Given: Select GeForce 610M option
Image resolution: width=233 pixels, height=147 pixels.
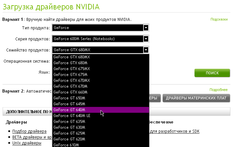Looking at the screenshot, I should coord(101,145).
